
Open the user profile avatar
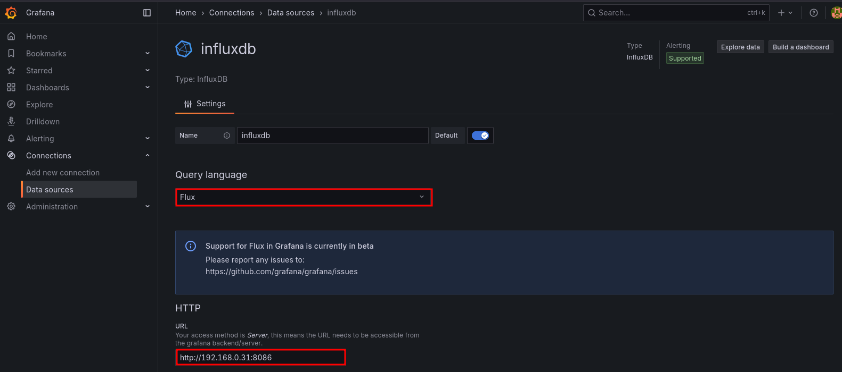tap(836, 13)
